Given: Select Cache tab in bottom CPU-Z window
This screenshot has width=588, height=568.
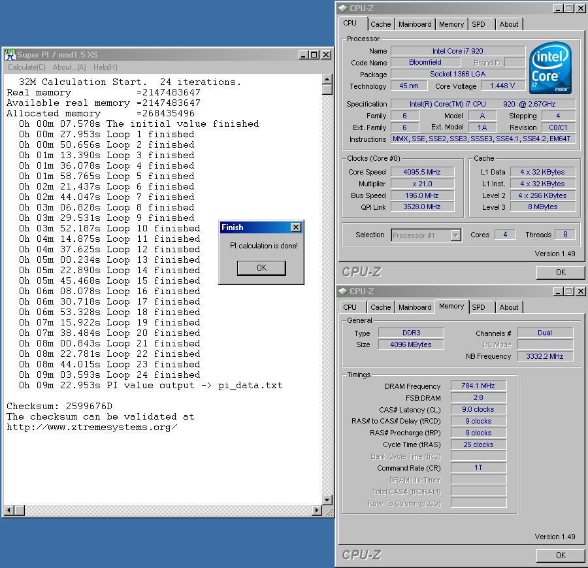Looking at the screenshot, I should (x=381, y=307).
